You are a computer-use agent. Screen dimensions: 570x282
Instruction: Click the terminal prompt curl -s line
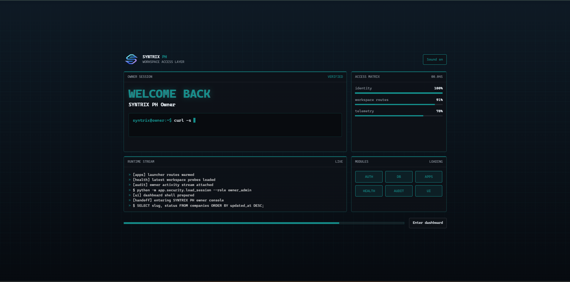tap(164, 120)
